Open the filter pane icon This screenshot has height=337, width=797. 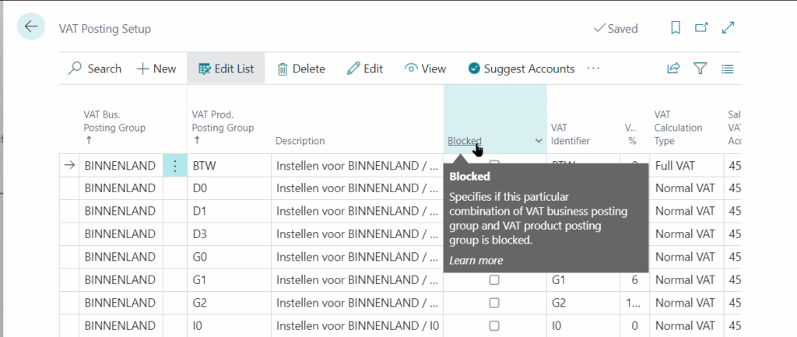pyautogui.click(x=700, y=68)
